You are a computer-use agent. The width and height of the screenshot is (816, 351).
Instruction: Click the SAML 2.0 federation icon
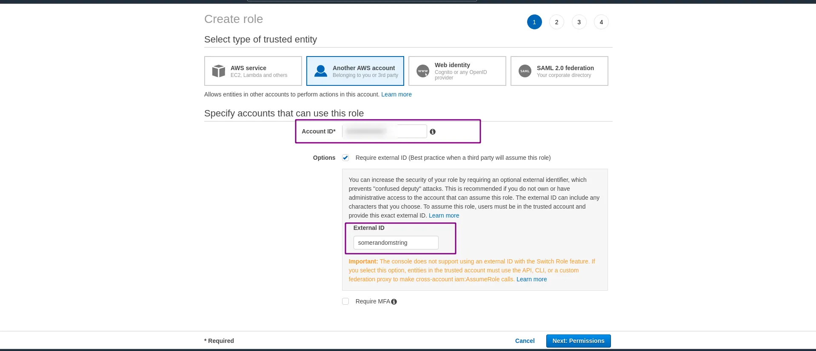(x=525, y=71)
